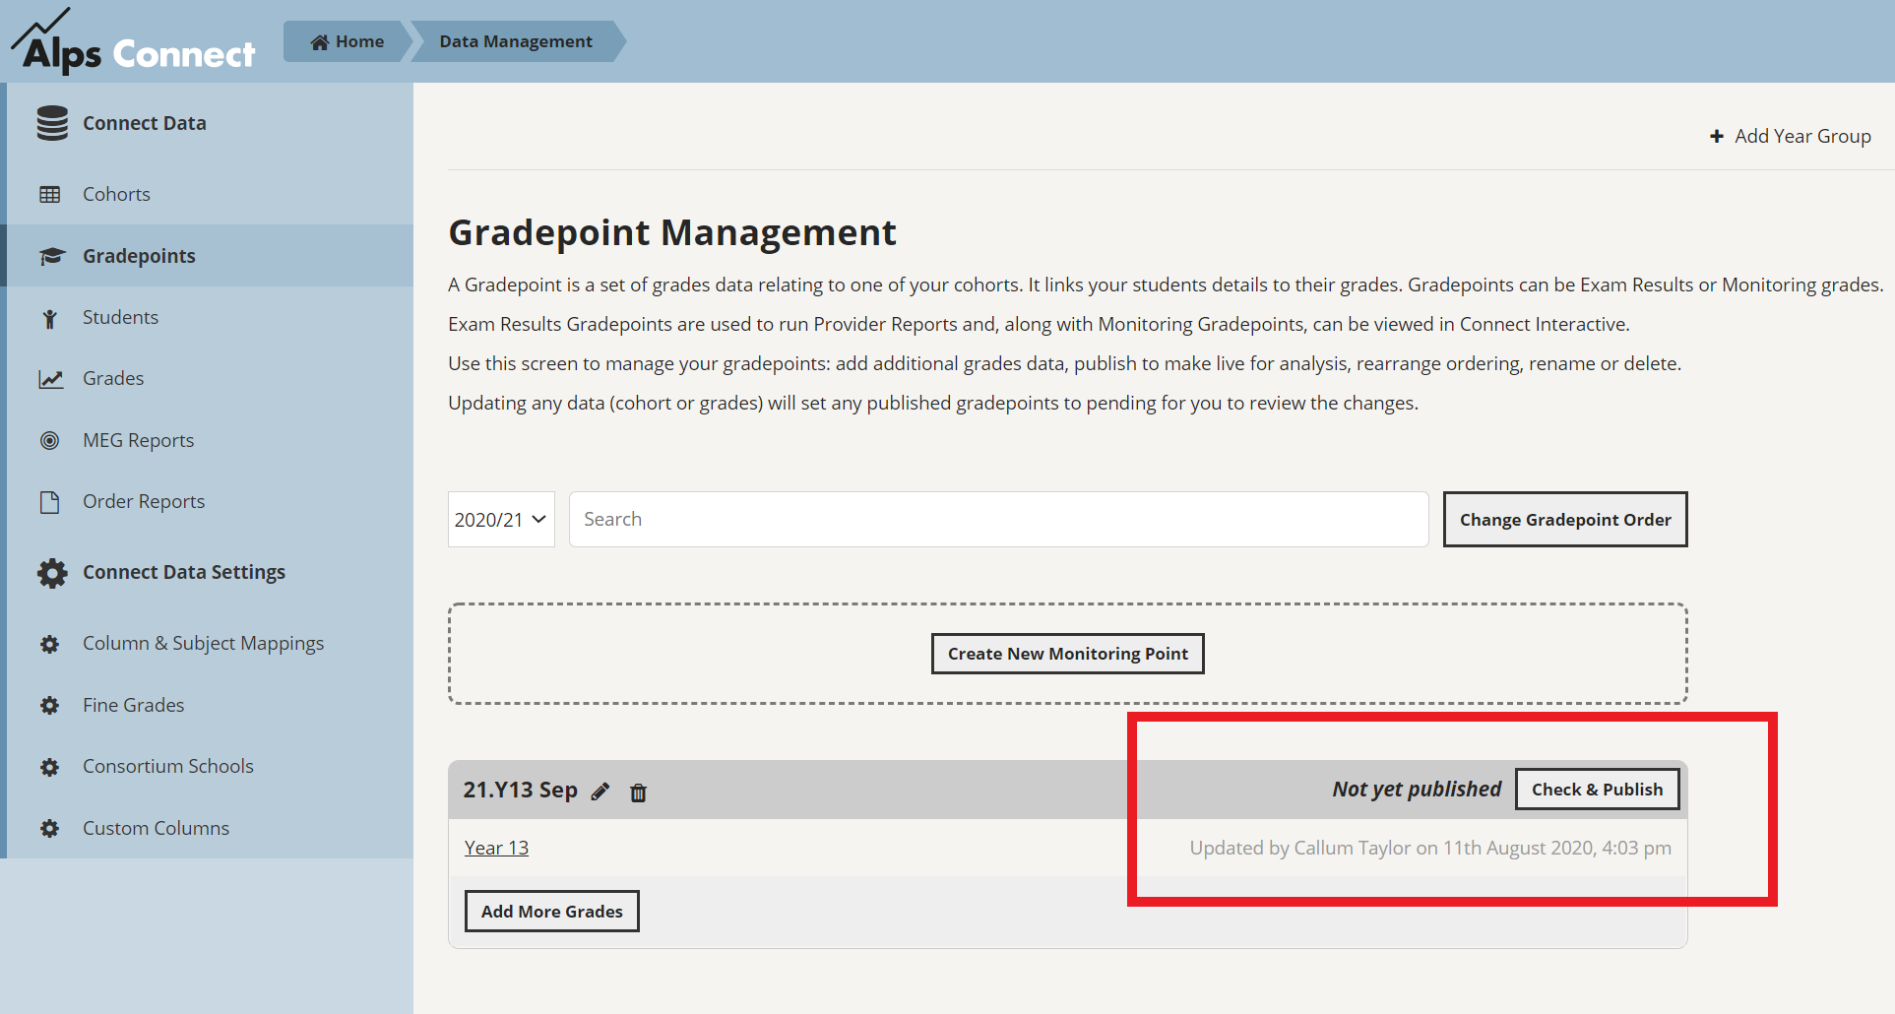Click Create New Monitoring Point button
The image size is (1895, 1014).
[1068, 654]
